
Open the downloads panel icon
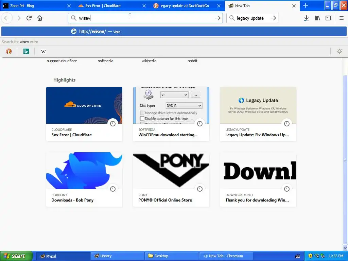(306, 18)
